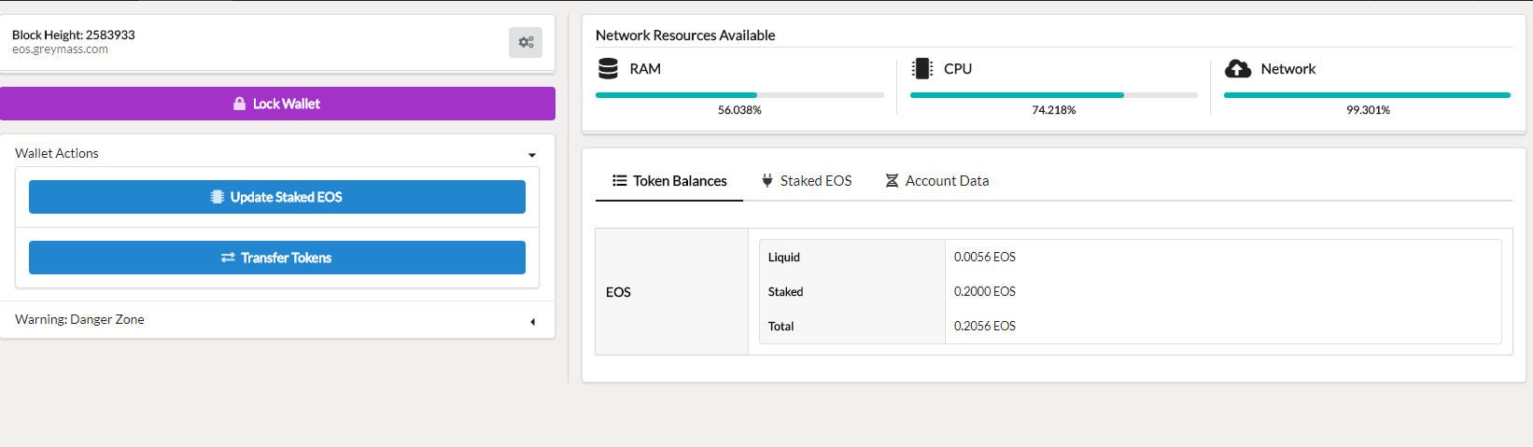The height and width of the screenshot is (447, 1533).
Task: Switch to the Account Data tab
Action: [936, 181]
